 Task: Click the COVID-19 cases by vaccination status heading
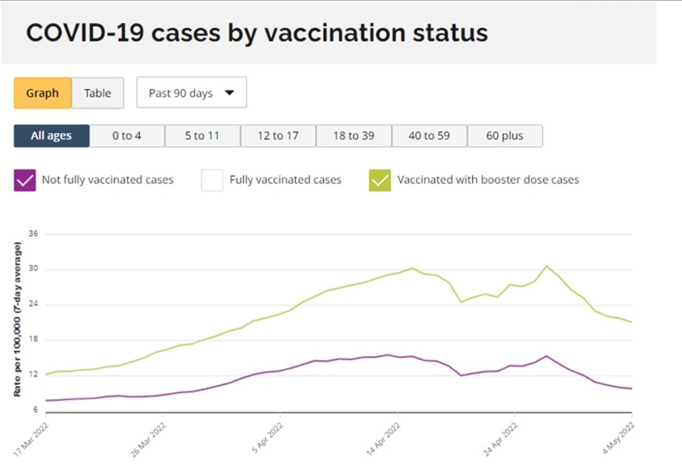point(257,32)
